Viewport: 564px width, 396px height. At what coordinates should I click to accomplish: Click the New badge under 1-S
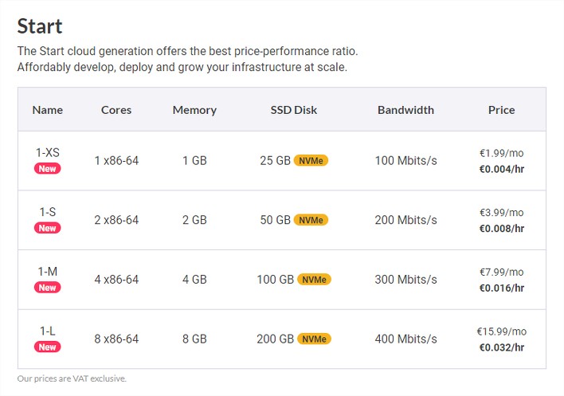click(x=48, y=228)
